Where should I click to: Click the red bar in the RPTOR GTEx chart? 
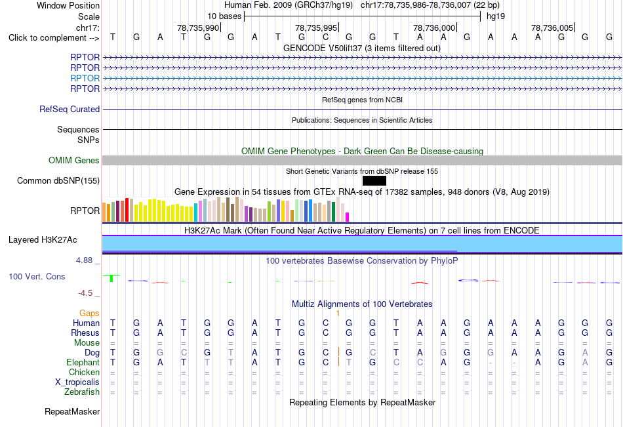pos(127,210)
